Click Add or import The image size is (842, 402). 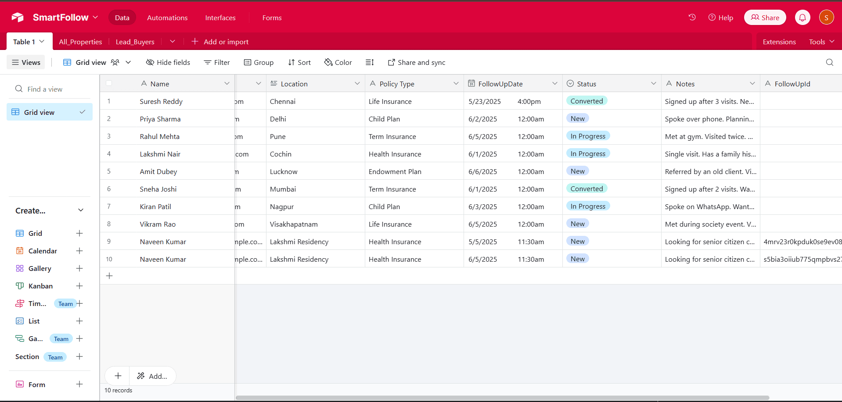coord(220,42)
